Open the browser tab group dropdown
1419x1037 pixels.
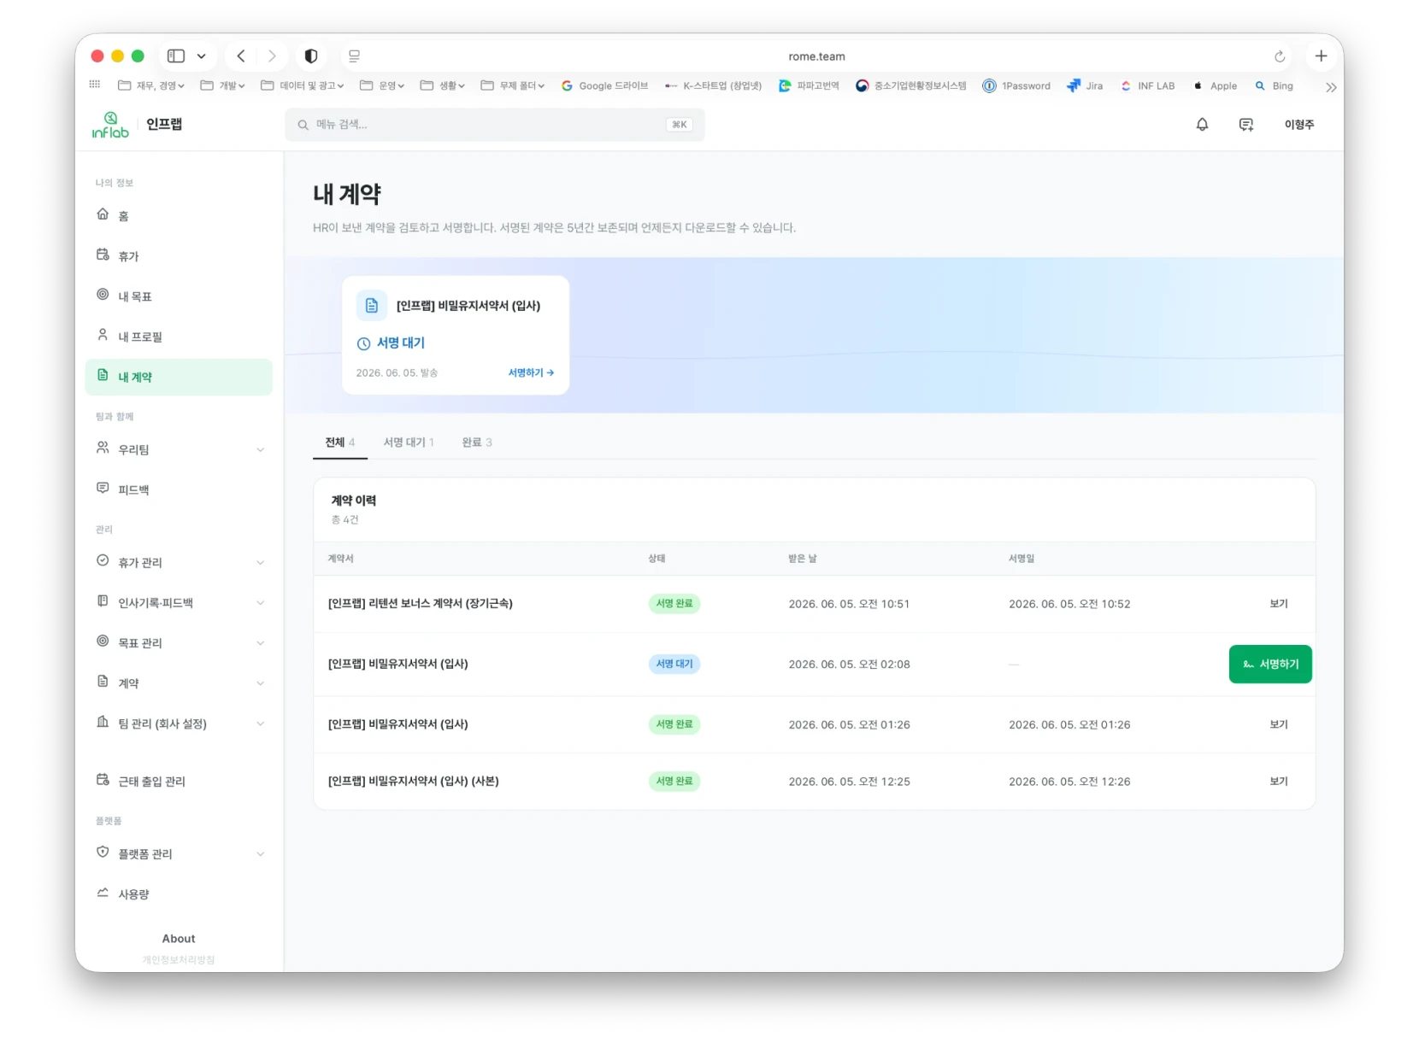(x=202, y=56)
